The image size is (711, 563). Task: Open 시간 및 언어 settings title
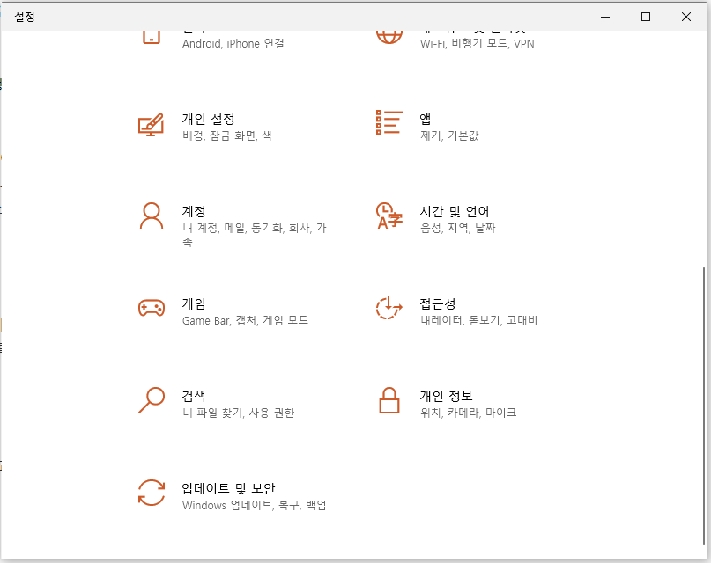(455, 211)
